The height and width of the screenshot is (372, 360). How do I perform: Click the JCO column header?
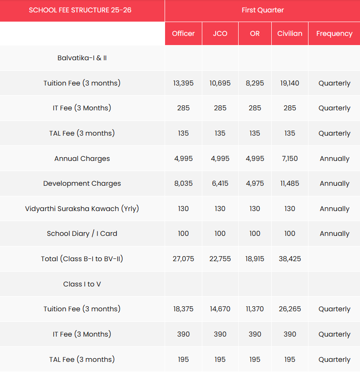coord(220,34)
